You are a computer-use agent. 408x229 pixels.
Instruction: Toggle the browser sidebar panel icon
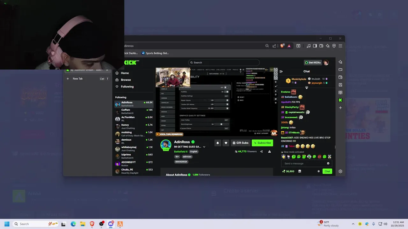[315, 46]
